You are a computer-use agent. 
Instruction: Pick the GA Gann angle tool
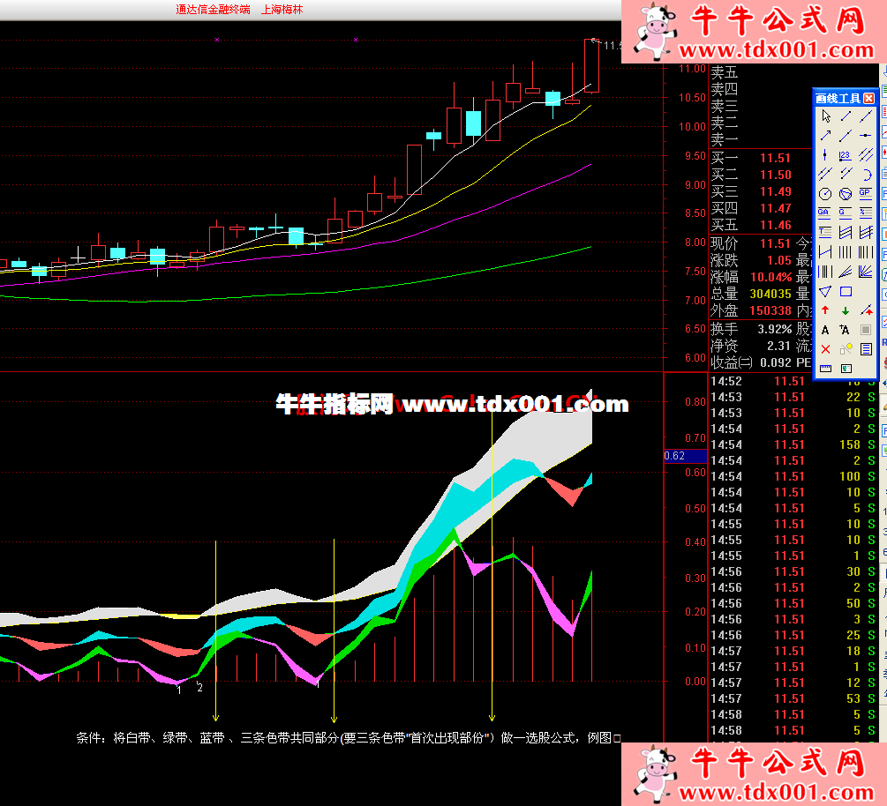pos(824,213)
